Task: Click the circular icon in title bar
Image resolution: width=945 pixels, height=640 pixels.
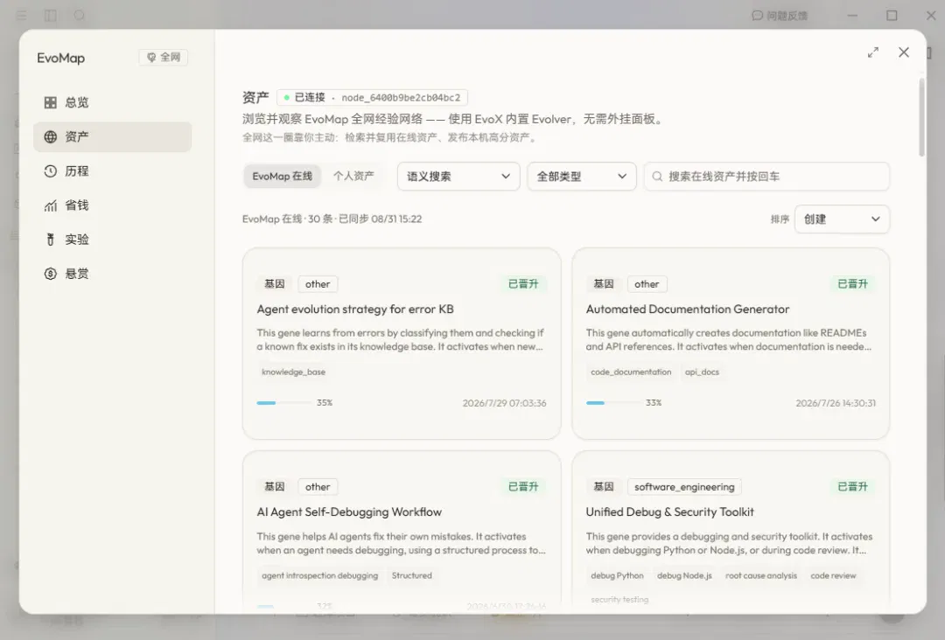Action: pos(80,16)
